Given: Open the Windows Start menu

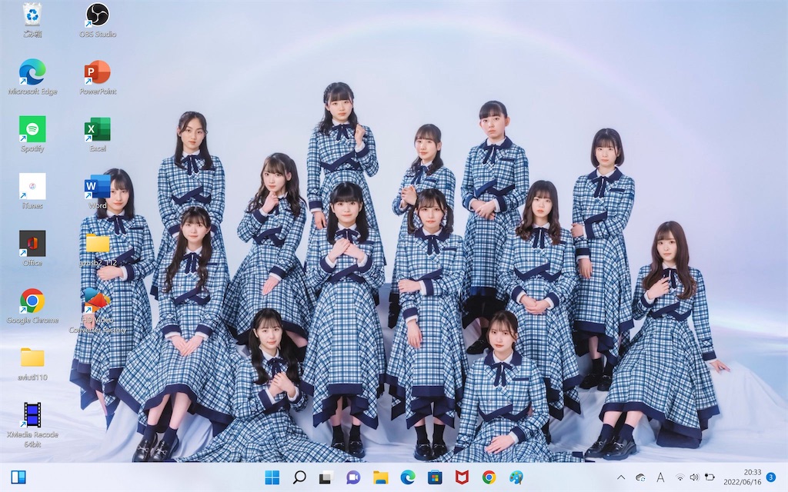Looking at the screenshot, I should point(272,477).
